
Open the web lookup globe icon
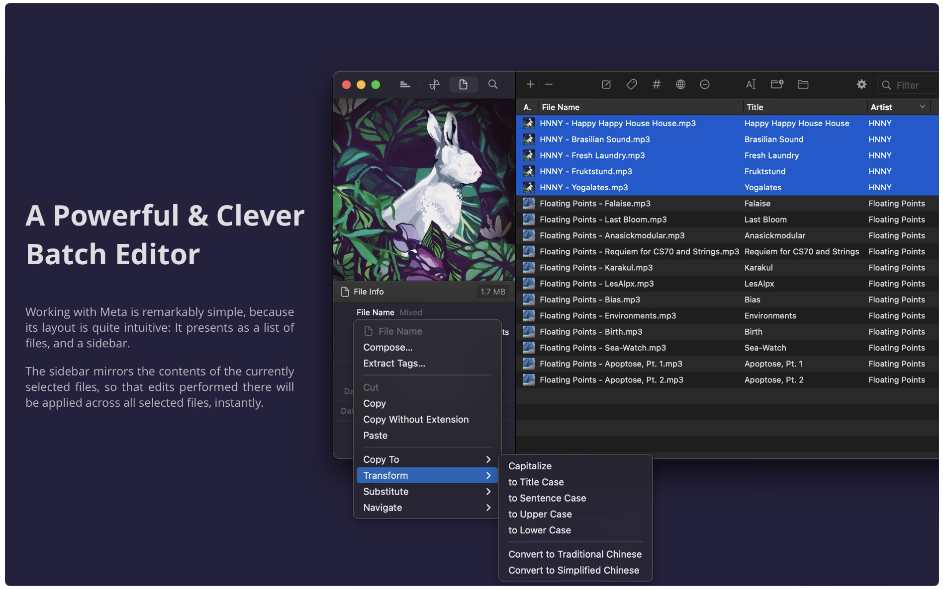tap(680, 84)
